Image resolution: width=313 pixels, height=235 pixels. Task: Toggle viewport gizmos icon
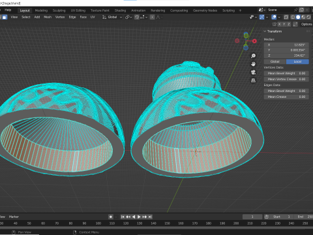click(261, 17)
